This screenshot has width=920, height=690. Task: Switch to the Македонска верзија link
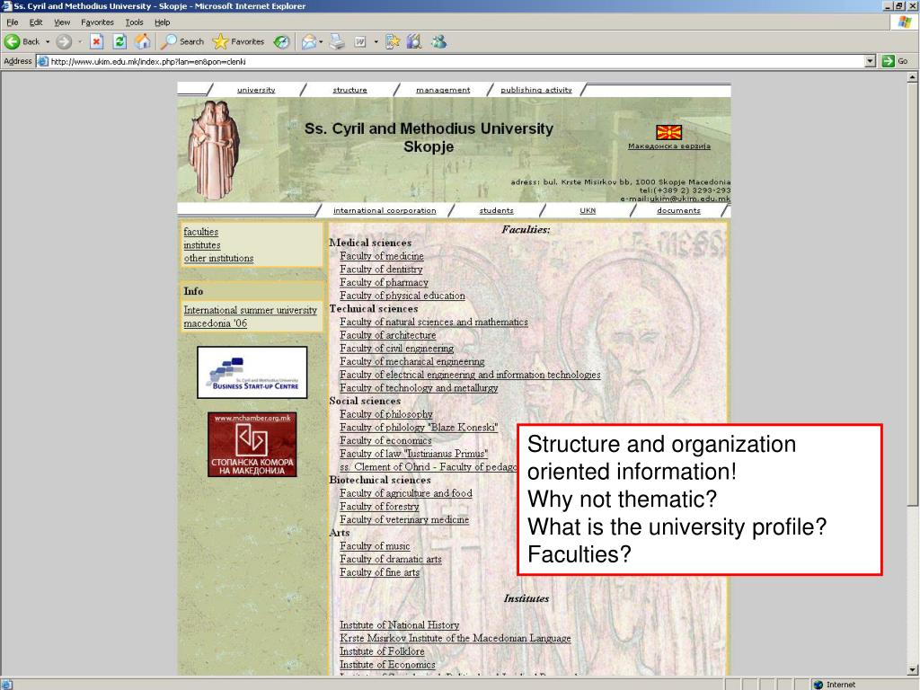coord(669,146)
